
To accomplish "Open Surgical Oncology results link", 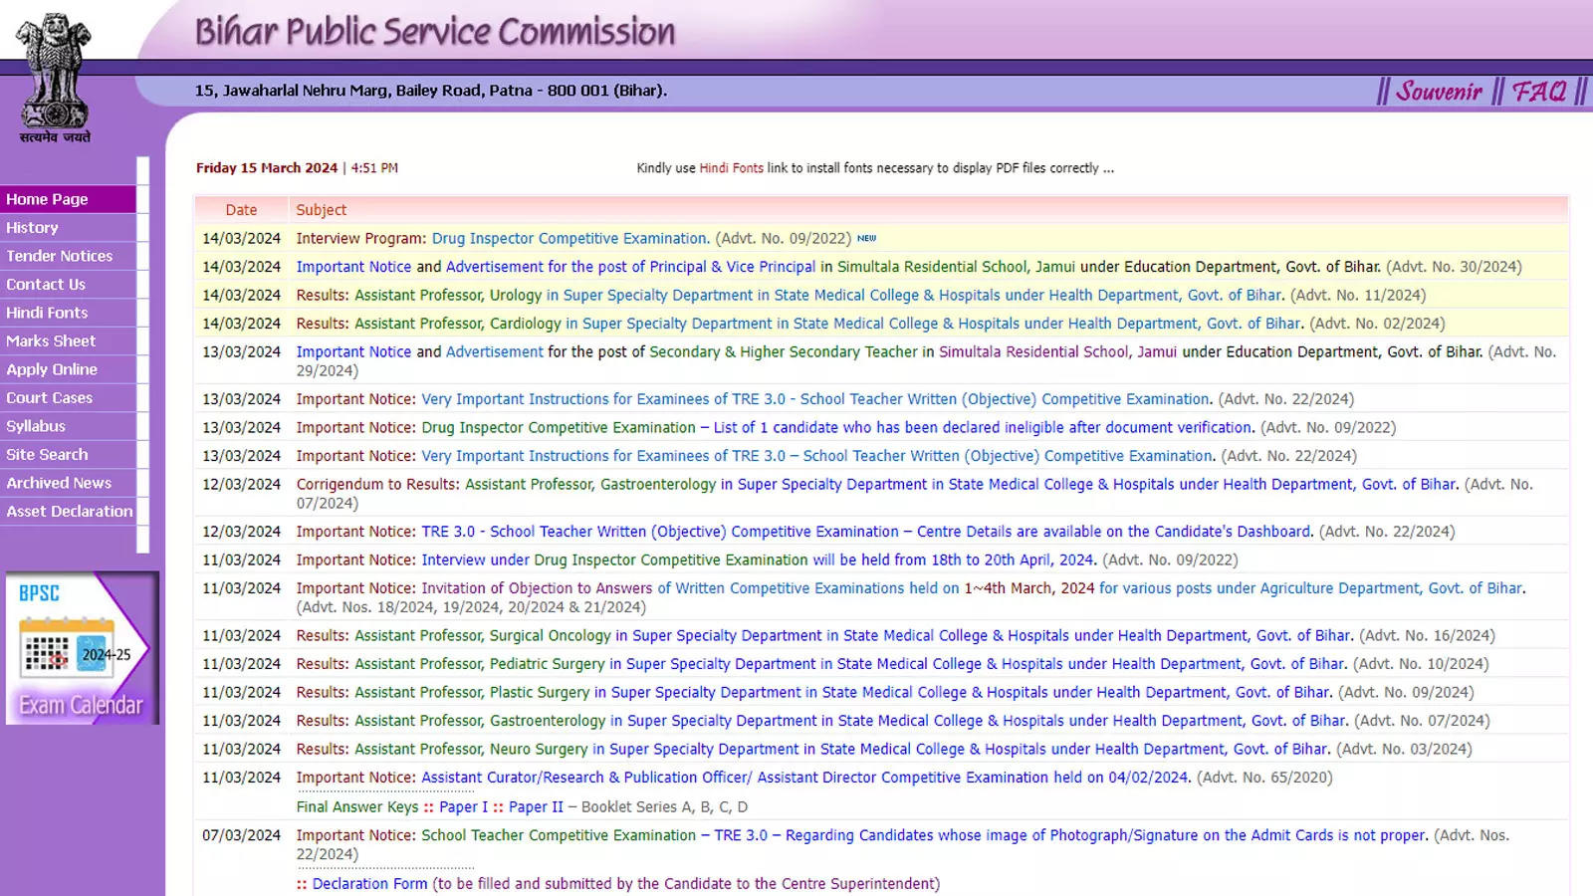I will (x=853, y=636).
